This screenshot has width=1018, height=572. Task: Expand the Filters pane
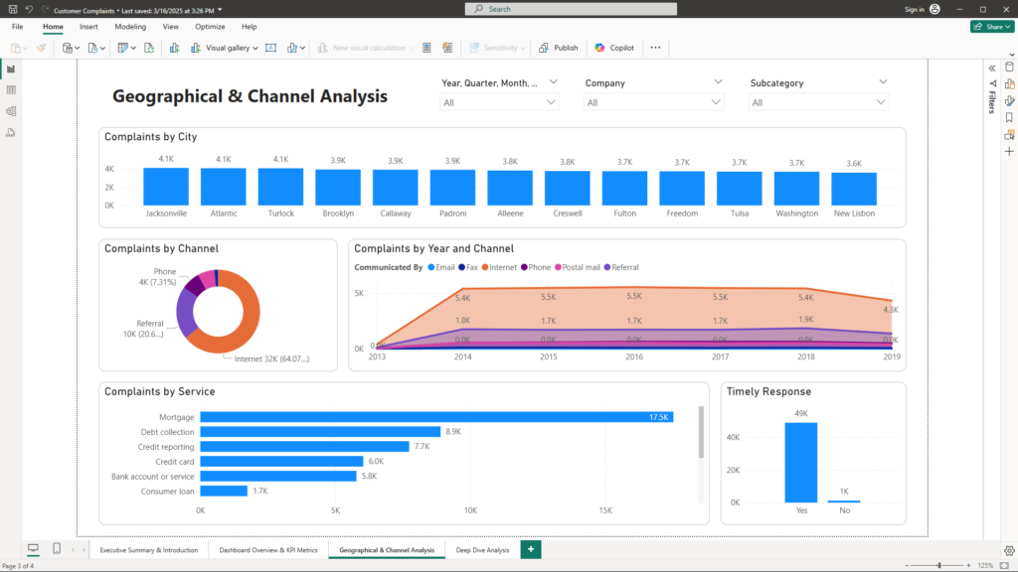pyautogui.click(x=991, y=68)
